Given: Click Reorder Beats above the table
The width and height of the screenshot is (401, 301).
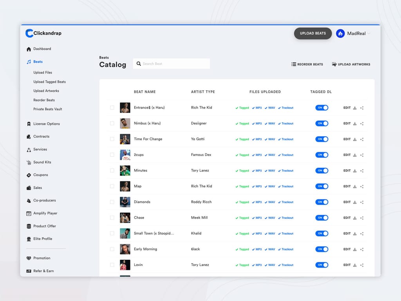Looking at the screenshot, I should pyautogui.click(x=307, y=64).
